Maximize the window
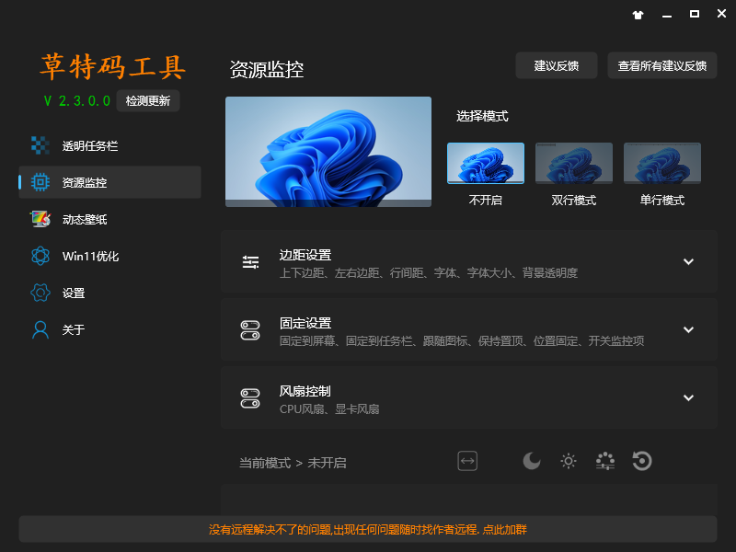736x552 pixels. [695, 14]
